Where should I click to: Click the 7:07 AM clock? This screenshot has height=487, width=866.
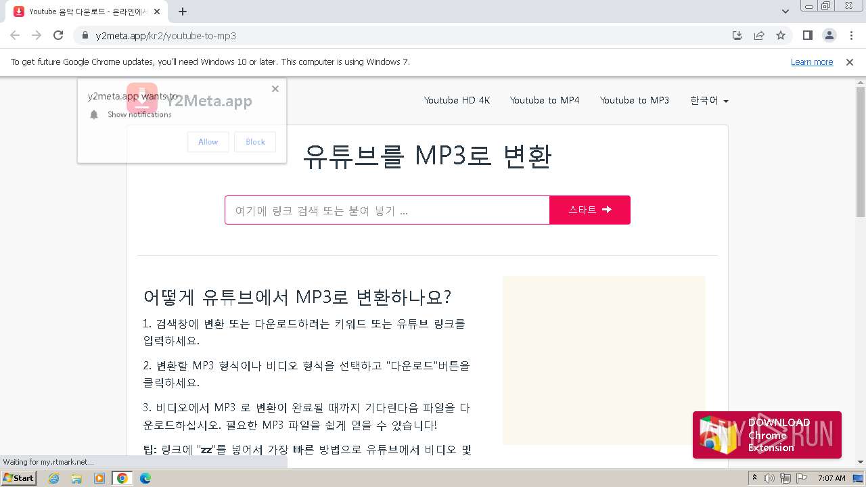point(832,478)
